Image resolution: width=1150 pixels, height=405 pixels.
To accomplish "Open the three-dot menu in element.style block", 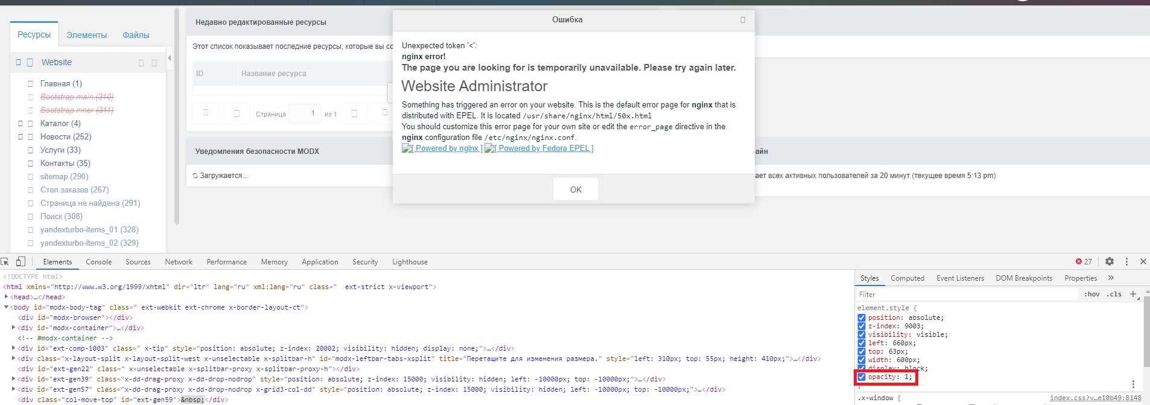I will pyautogui.click(x=1133, y=384).
